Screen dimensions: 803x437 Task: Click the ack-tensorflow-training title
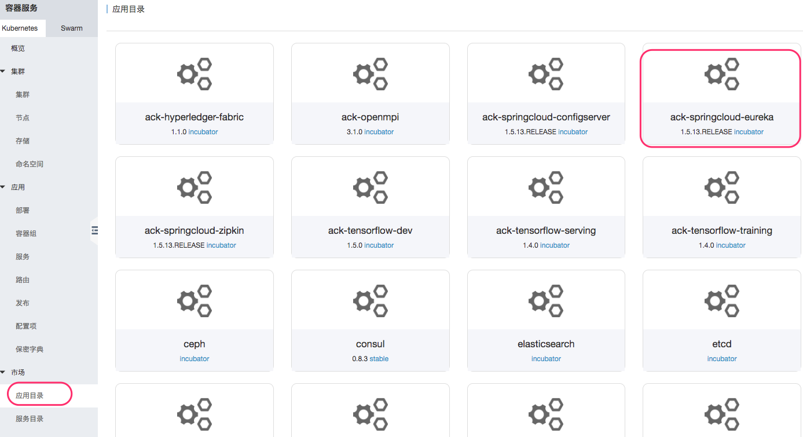point(722,230)
